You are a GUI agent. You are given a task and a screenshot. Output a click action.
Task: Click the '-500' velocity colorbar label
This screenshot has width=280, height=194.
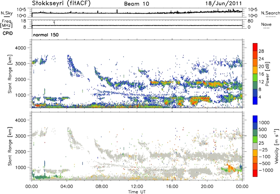(x=265, y=164)
